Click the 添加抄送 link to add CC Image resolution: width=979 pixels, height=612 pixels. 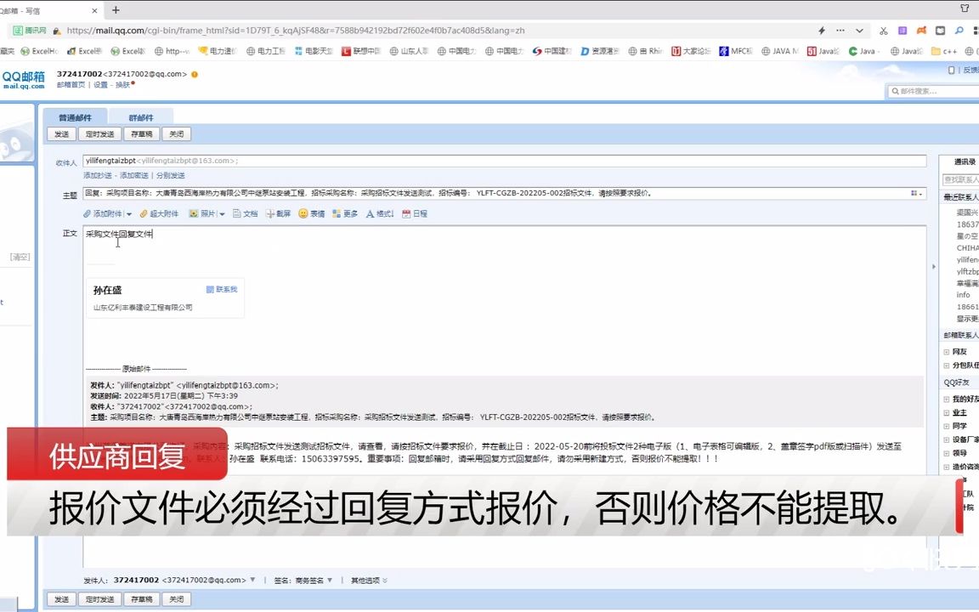pyautogui.click(x=98, y=175)
